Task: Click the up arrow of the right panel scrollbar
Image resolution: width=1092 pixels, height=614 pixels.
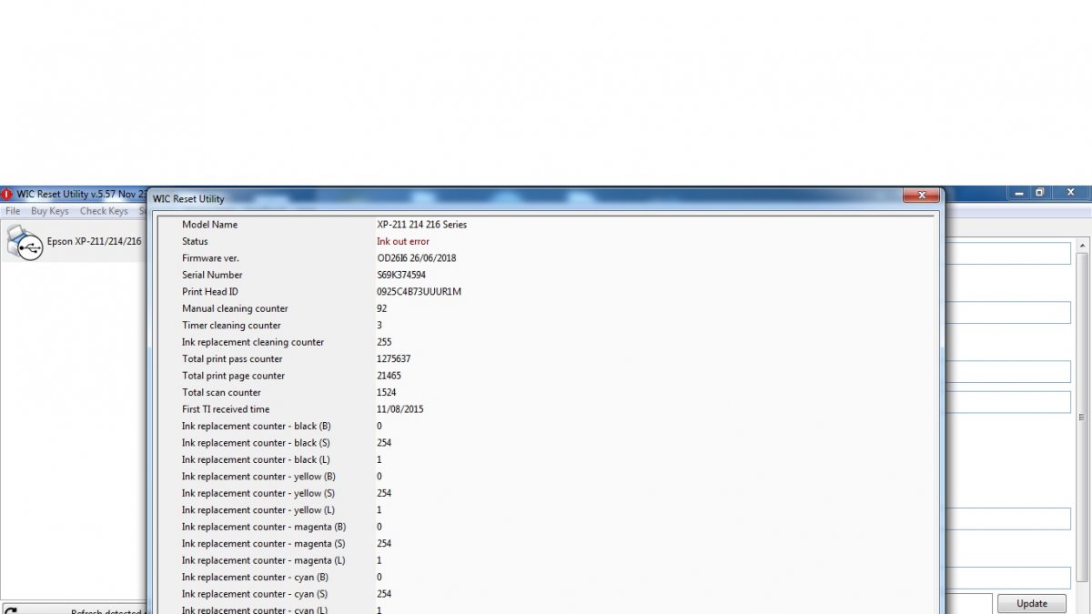Action: point(1083,246)
